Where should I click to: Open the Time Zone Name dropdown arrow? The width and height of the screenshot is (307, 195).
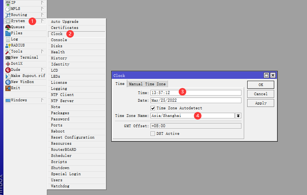pos(238,116)
